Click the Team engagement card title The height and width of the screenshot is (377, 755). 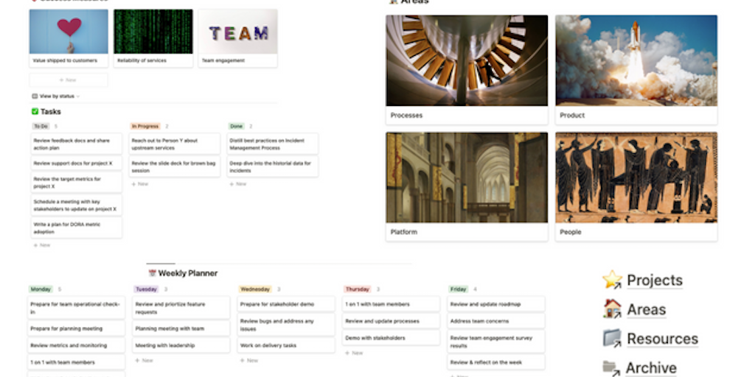click(x=223, y=60)
